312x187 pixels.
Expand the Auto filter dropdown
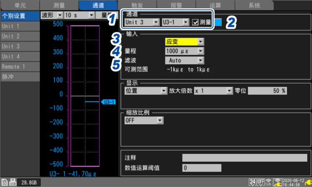point(184,60)
